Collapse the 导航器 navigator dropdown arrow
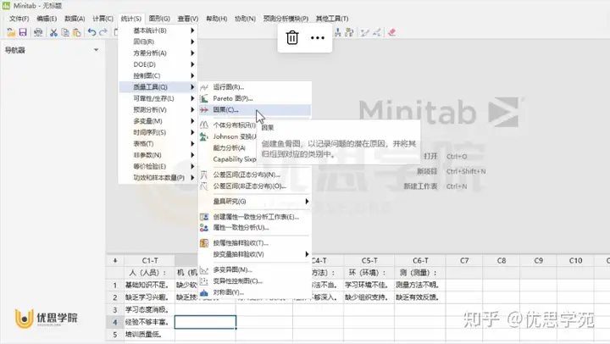The image size is (610, 344). coord(96,50)
